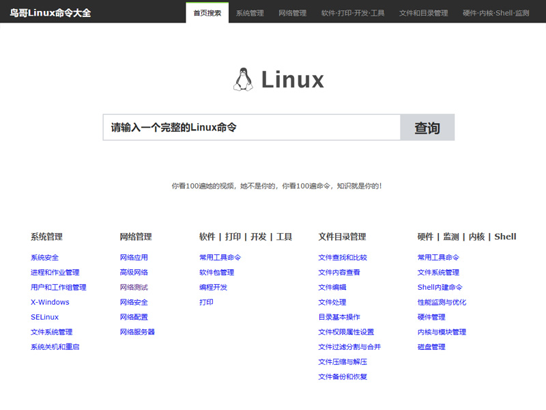Visit 用户和工作组管理 category
This screenshot has width=546, height=410.
pyautogui.click(x=59, y=288)
